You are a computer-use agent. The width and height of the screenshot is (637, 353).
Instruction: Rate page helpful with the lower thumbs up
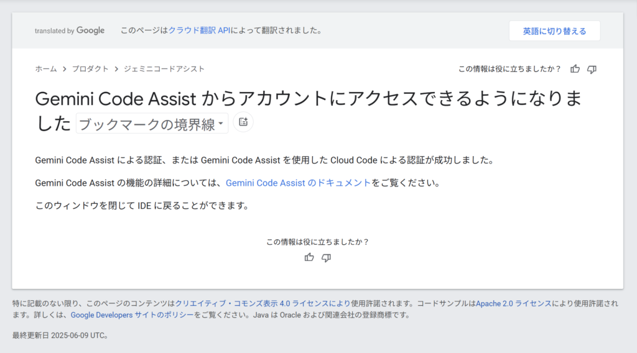pos(309,257)
